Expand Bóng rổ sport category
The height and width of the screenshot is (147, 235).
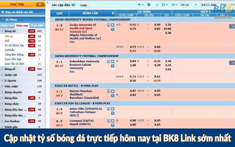coord(23,69)
